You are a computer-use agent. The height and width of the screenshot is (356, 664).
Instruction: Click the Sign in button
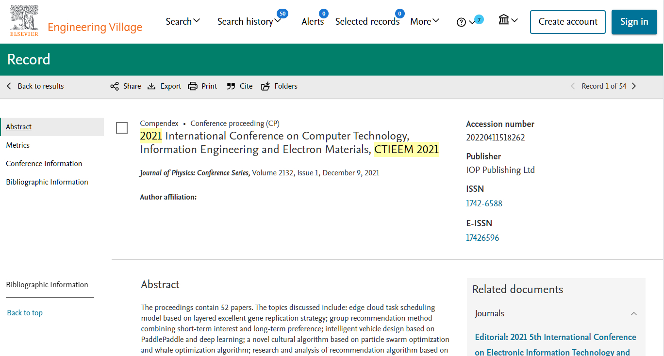(x=634, y=22)
